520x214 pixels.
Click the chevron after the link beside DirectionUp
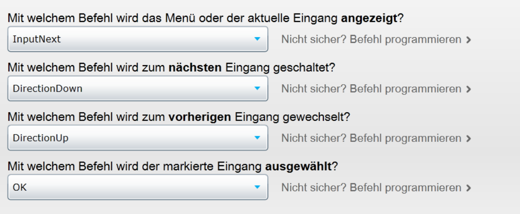pos(468,138)
